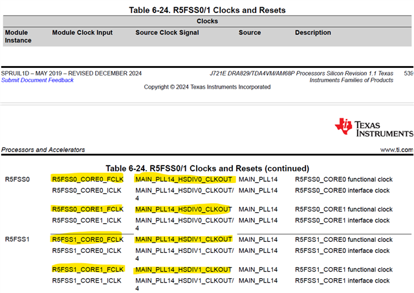Select the R5FSS1_CORE1_ICLK cell
Image resolution: width=414 pixels, height=293 pixels.
tap(87, 281)
